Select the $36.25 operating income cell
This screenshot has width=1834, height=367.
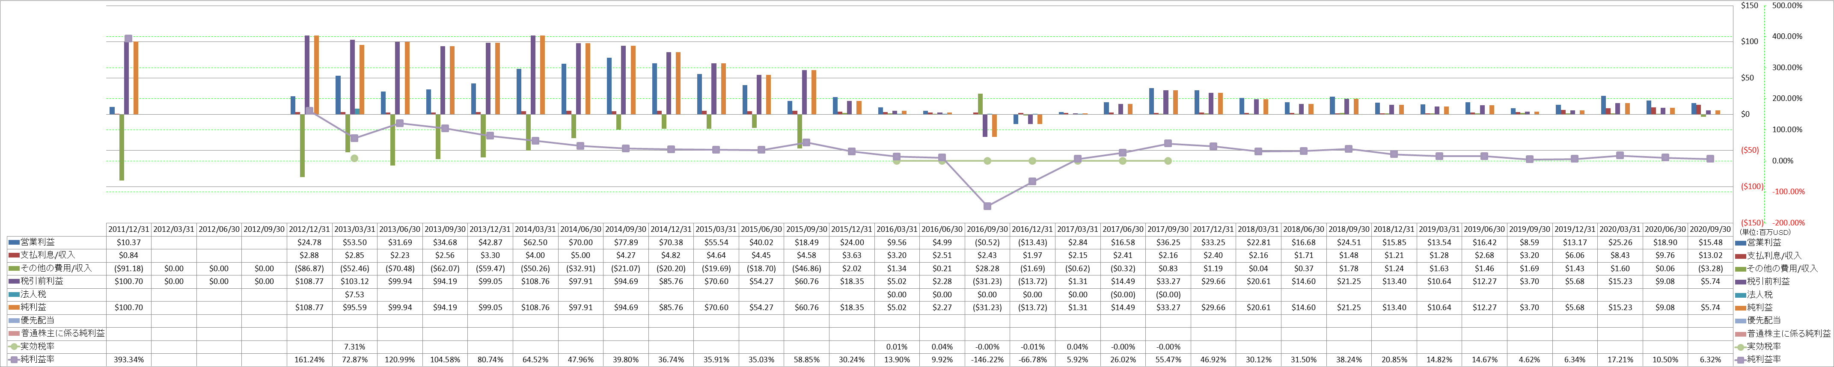pos(1168,243)
